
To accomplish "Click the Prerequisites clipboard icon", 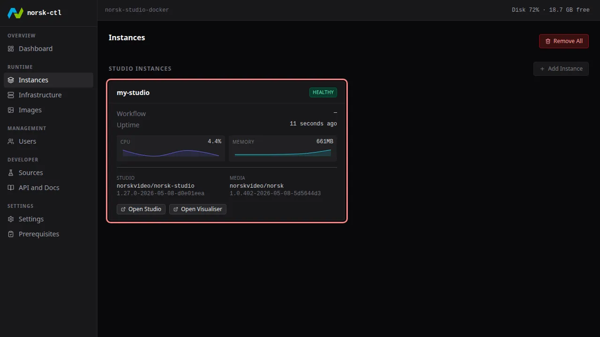I will (11, 234).
